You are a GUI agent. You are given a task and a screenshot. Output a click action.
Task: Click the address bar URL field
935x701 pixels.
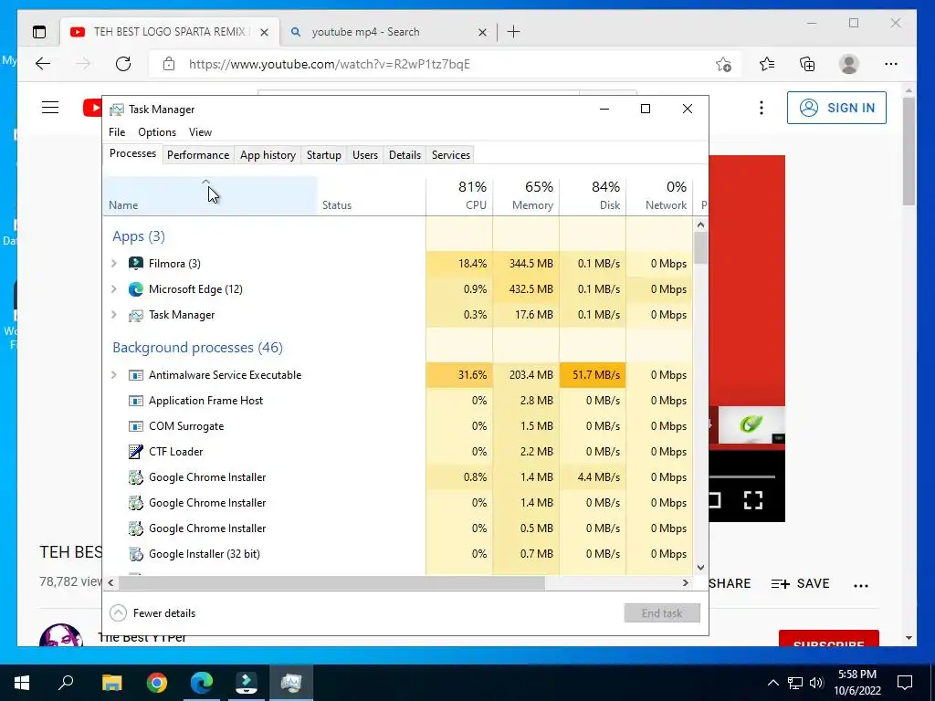[445, 64]
